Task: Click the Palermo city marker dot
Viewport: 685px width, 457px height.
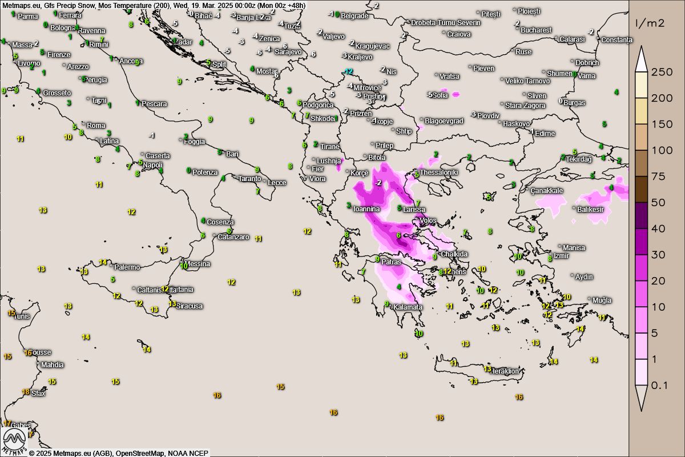Action: 111,267
